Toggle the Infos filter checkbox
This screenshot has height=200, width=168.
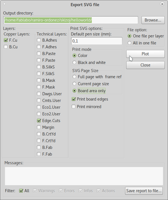click(x=80, y=191)
